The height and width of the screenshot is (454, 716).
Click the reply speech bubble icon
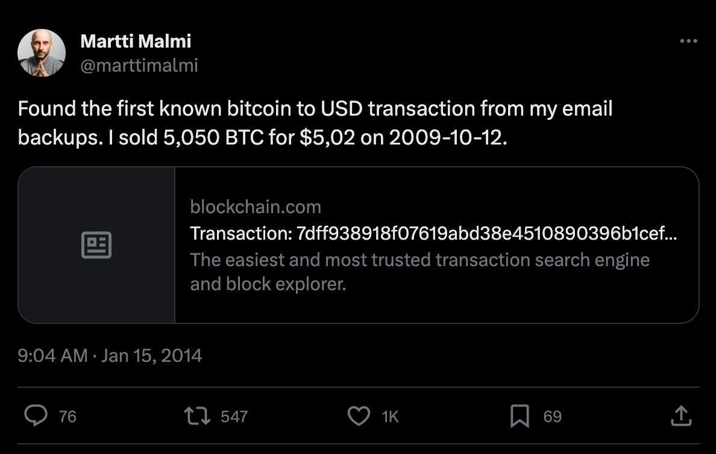(x=36, y=415)
